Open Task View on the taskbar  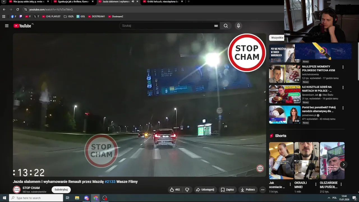[67, 198]
